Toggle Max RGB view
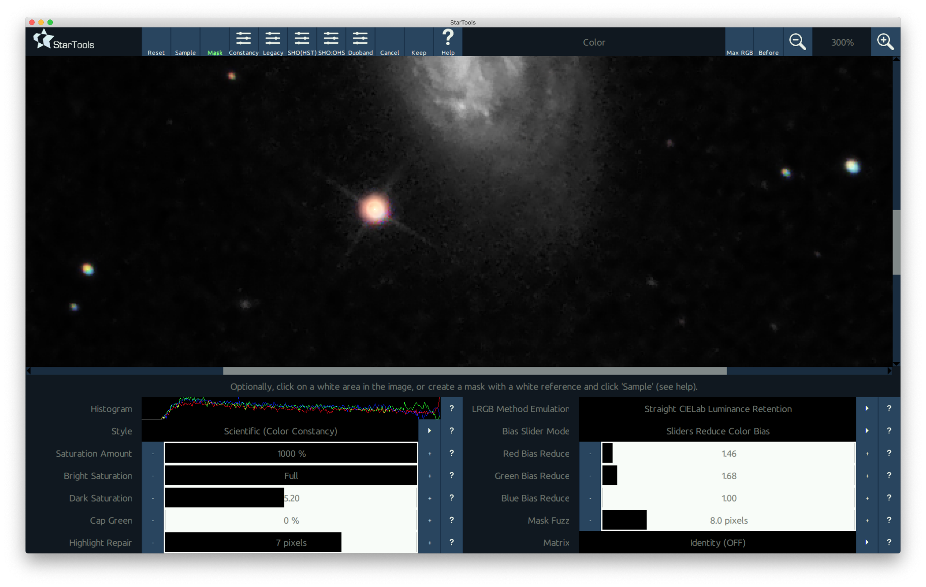 pyautogui.click(x=740, y=42)
